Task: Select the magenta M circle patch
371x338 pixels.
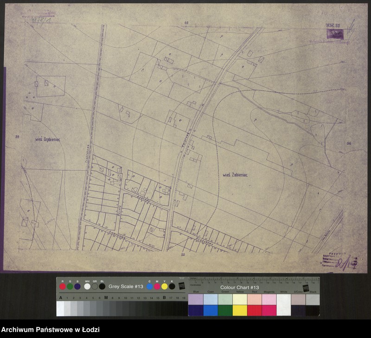Action: pos(157,287)
